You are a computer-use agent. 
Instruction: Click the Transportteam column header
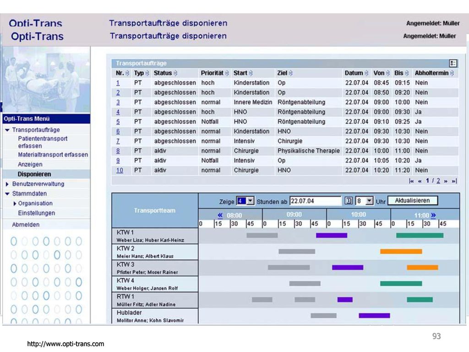pyautogui.click(x=155, y=210)
